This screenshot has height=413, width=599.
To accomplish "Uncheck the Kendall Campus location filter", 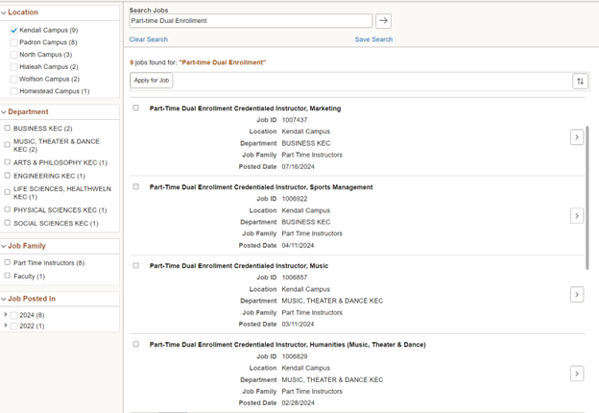I will tap(13, 30).
